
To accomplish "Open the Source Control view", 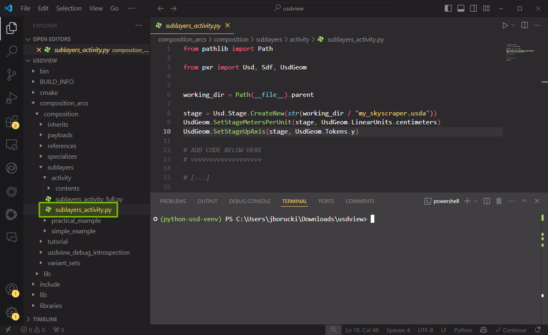I will 12,75.
